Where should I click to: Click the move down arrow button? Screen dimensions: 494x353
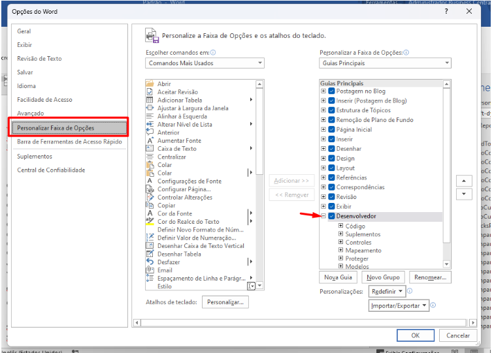click(x=464, y=194)
